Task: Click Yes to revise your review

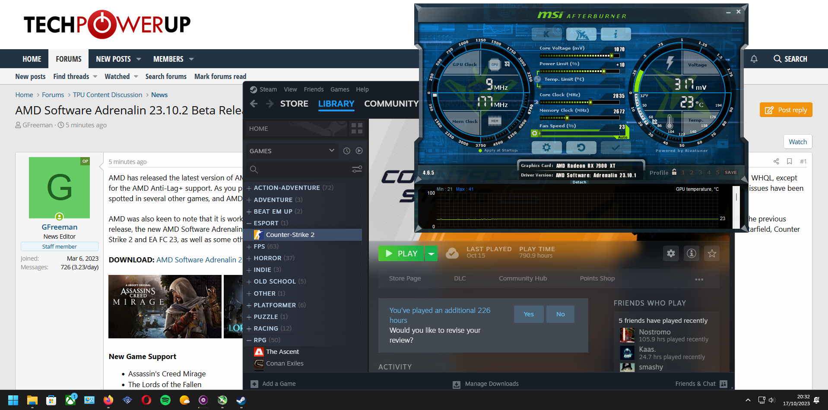Action: (529, 314)
